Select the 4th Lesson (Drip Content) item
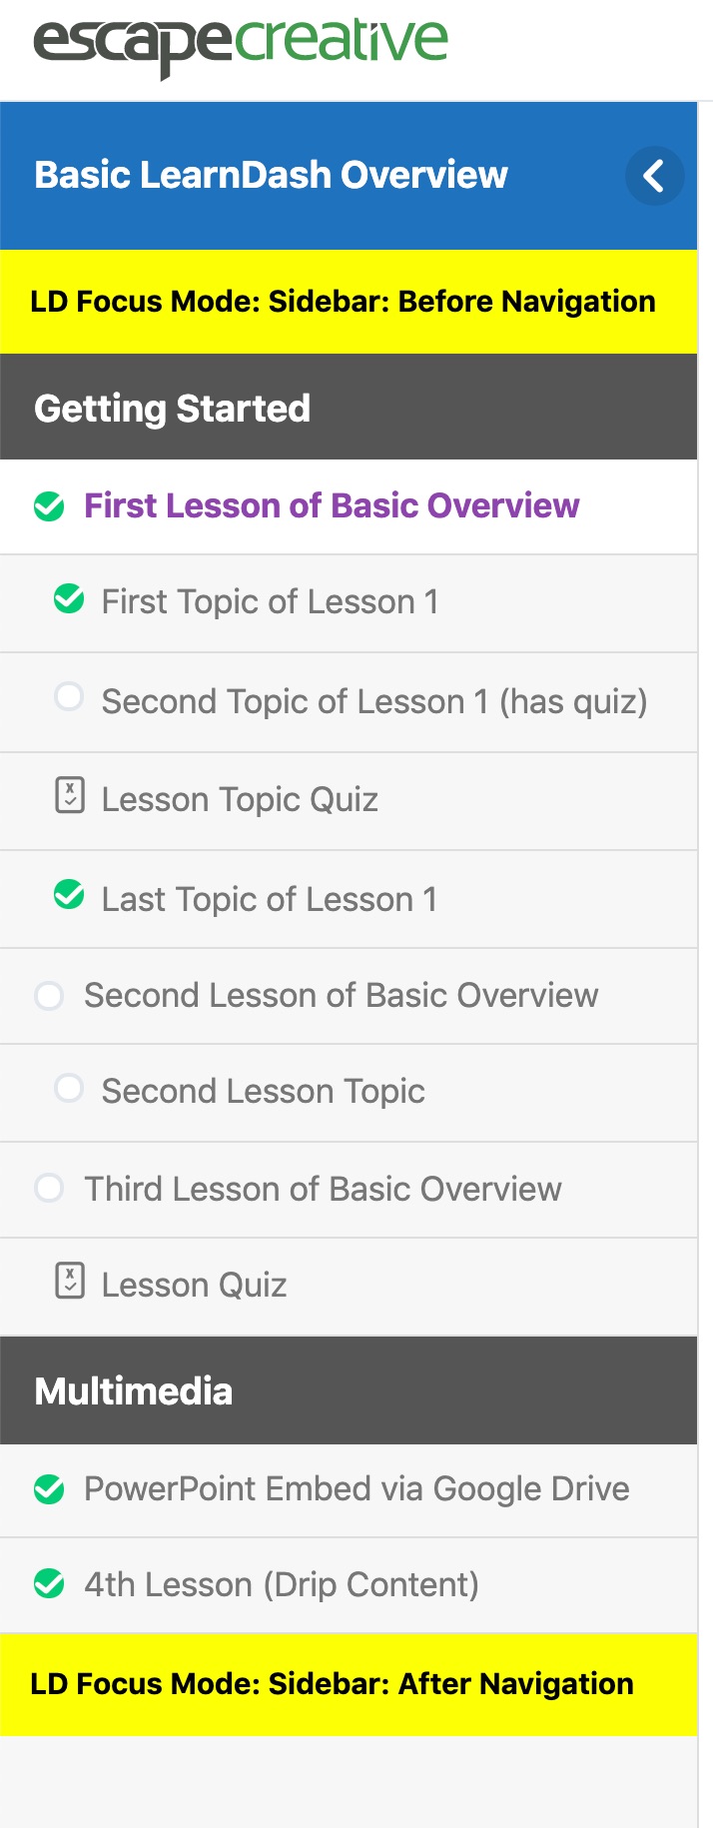Image resolution: width=713 pixels, height=1828 pixels. [282, 1585]
